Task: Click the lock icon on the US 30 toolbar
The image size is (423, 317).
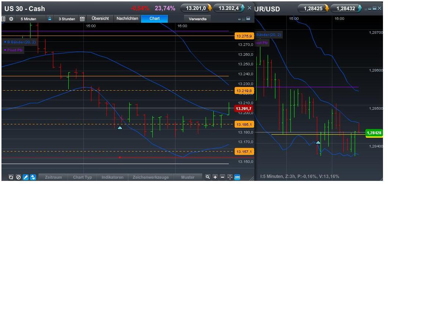Action: point(50,19)
